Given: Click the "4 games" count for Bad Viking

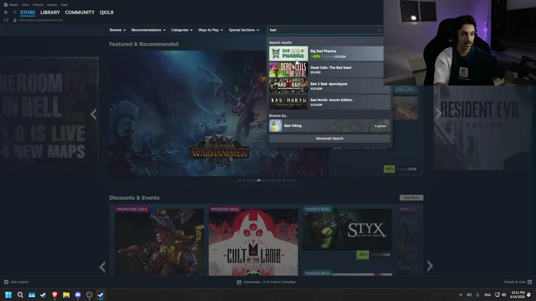Looking at the screenshot, I should pyautogui.click(x=380, y=126).
